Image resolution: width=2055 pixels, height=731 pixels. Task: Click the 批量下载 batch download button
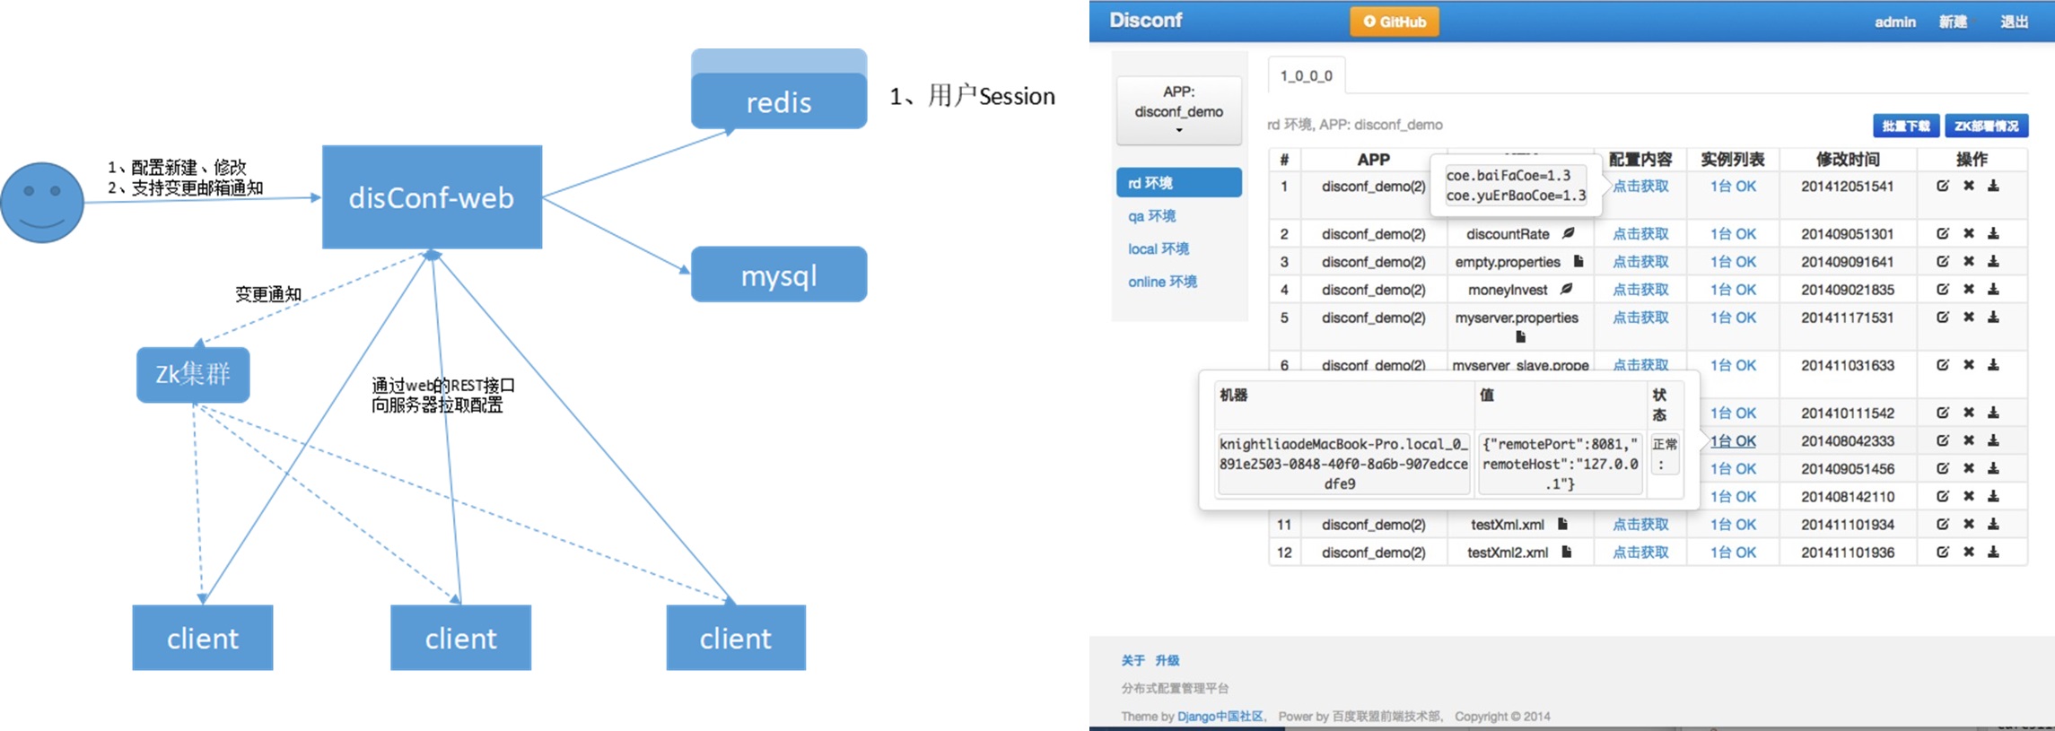click(x=1905, y=126)
